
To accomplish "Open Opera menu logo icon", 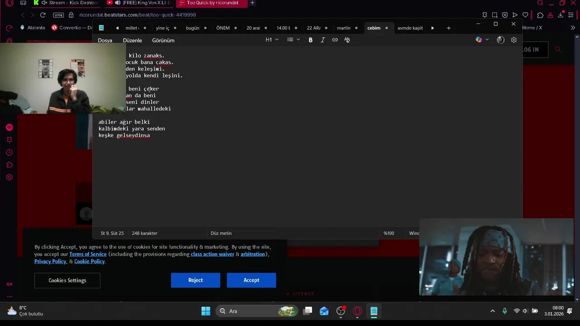I will (x=9, y=3).
